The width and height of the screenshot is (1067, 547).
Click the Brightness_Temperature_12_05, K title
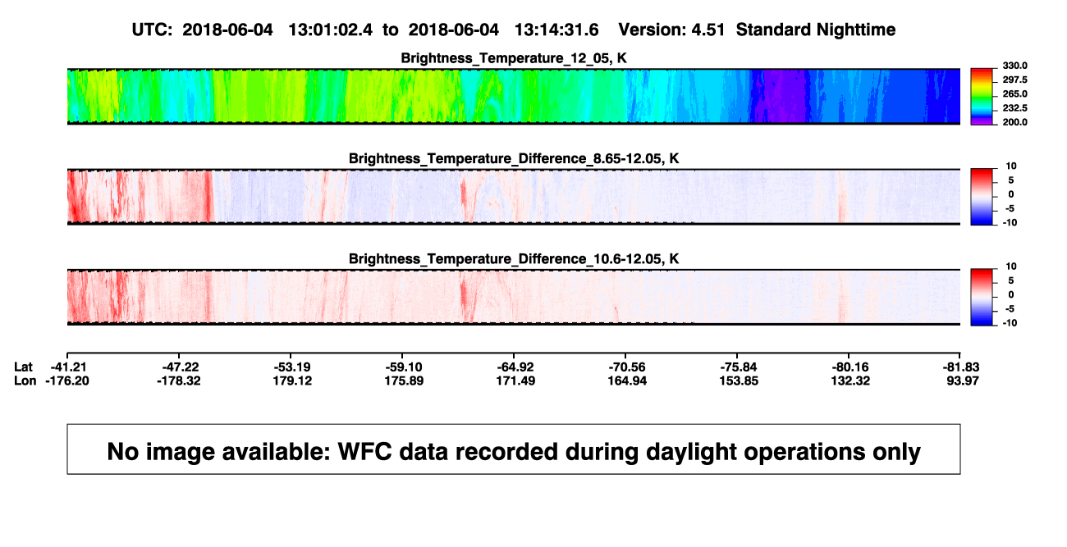(514, 58)
